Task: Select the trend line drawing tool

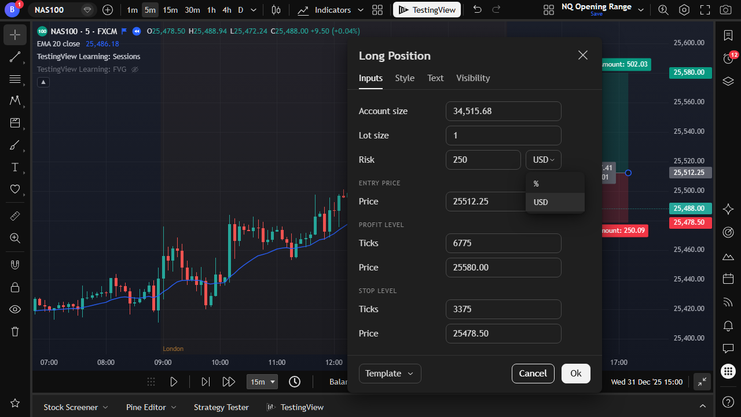Action: tap(15, 57)
